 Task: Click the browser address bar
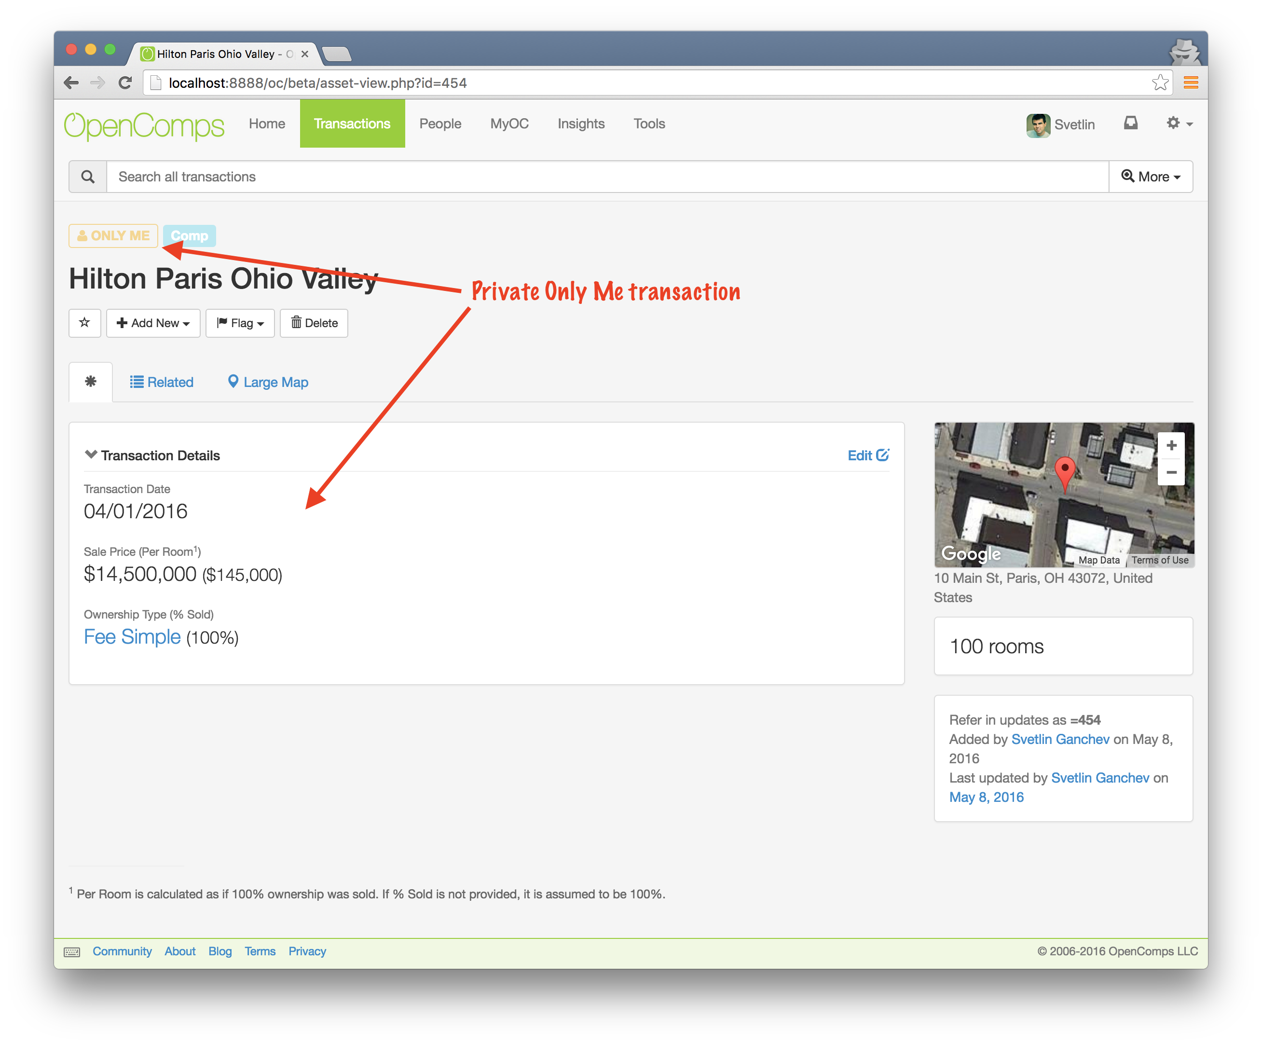click(x=658, y=83)
